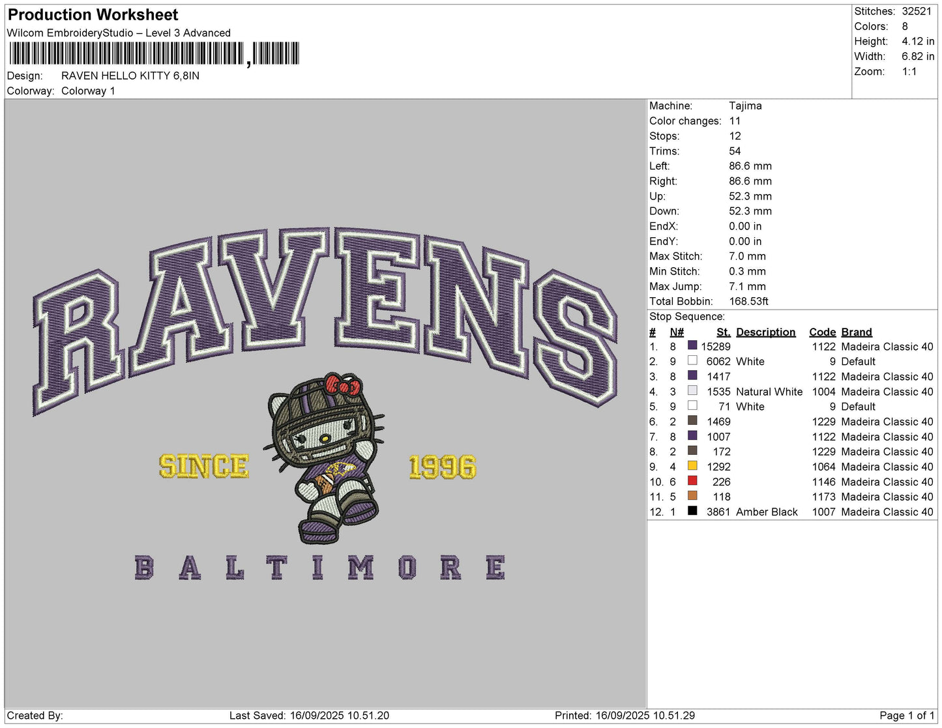Image resolution: width=942 pixels, height=728 pixels.
Task: Select the Amber Black swatch in row 12
Action: point(692,511)
